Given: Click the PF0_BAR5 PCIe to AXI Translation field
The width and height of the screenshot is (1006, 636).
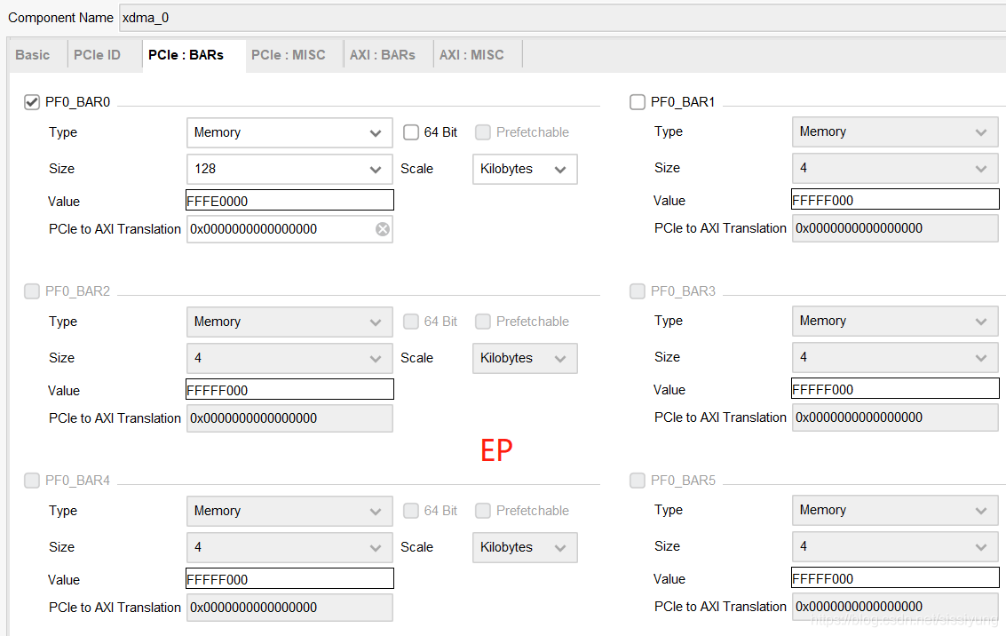Looking at the screenshot, I should click(x=895, y=607).
